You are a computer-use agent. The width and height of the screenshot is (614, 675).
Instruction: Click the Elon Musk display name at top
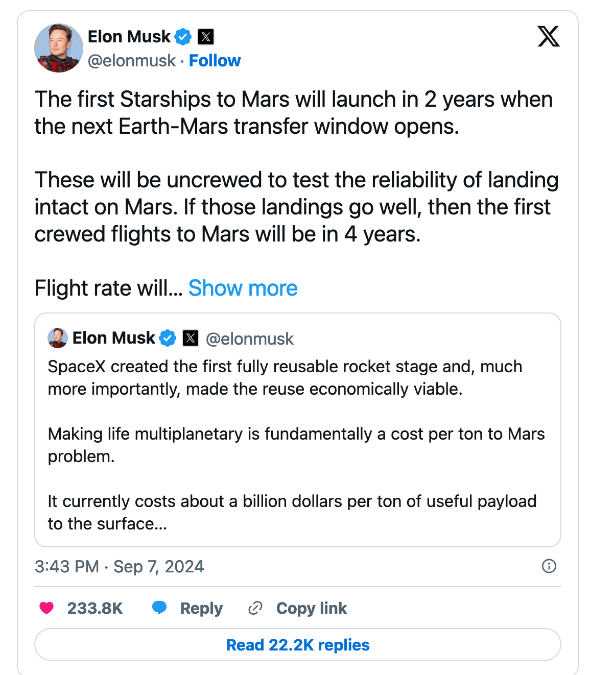tap(129, 37)
